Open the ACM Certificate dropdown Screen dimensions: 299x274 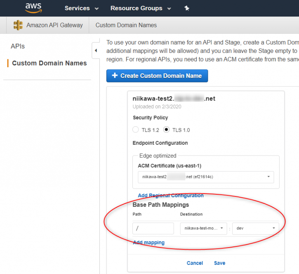206,177
